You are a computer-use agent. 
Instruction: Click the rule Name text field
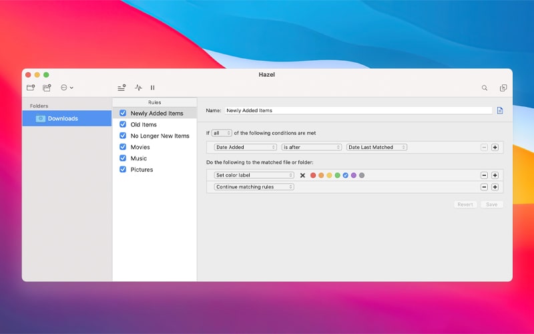click(x=358, y=110)
